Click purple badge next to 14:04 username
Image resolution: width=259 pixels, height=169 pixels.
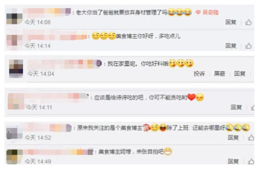[99, 63]
